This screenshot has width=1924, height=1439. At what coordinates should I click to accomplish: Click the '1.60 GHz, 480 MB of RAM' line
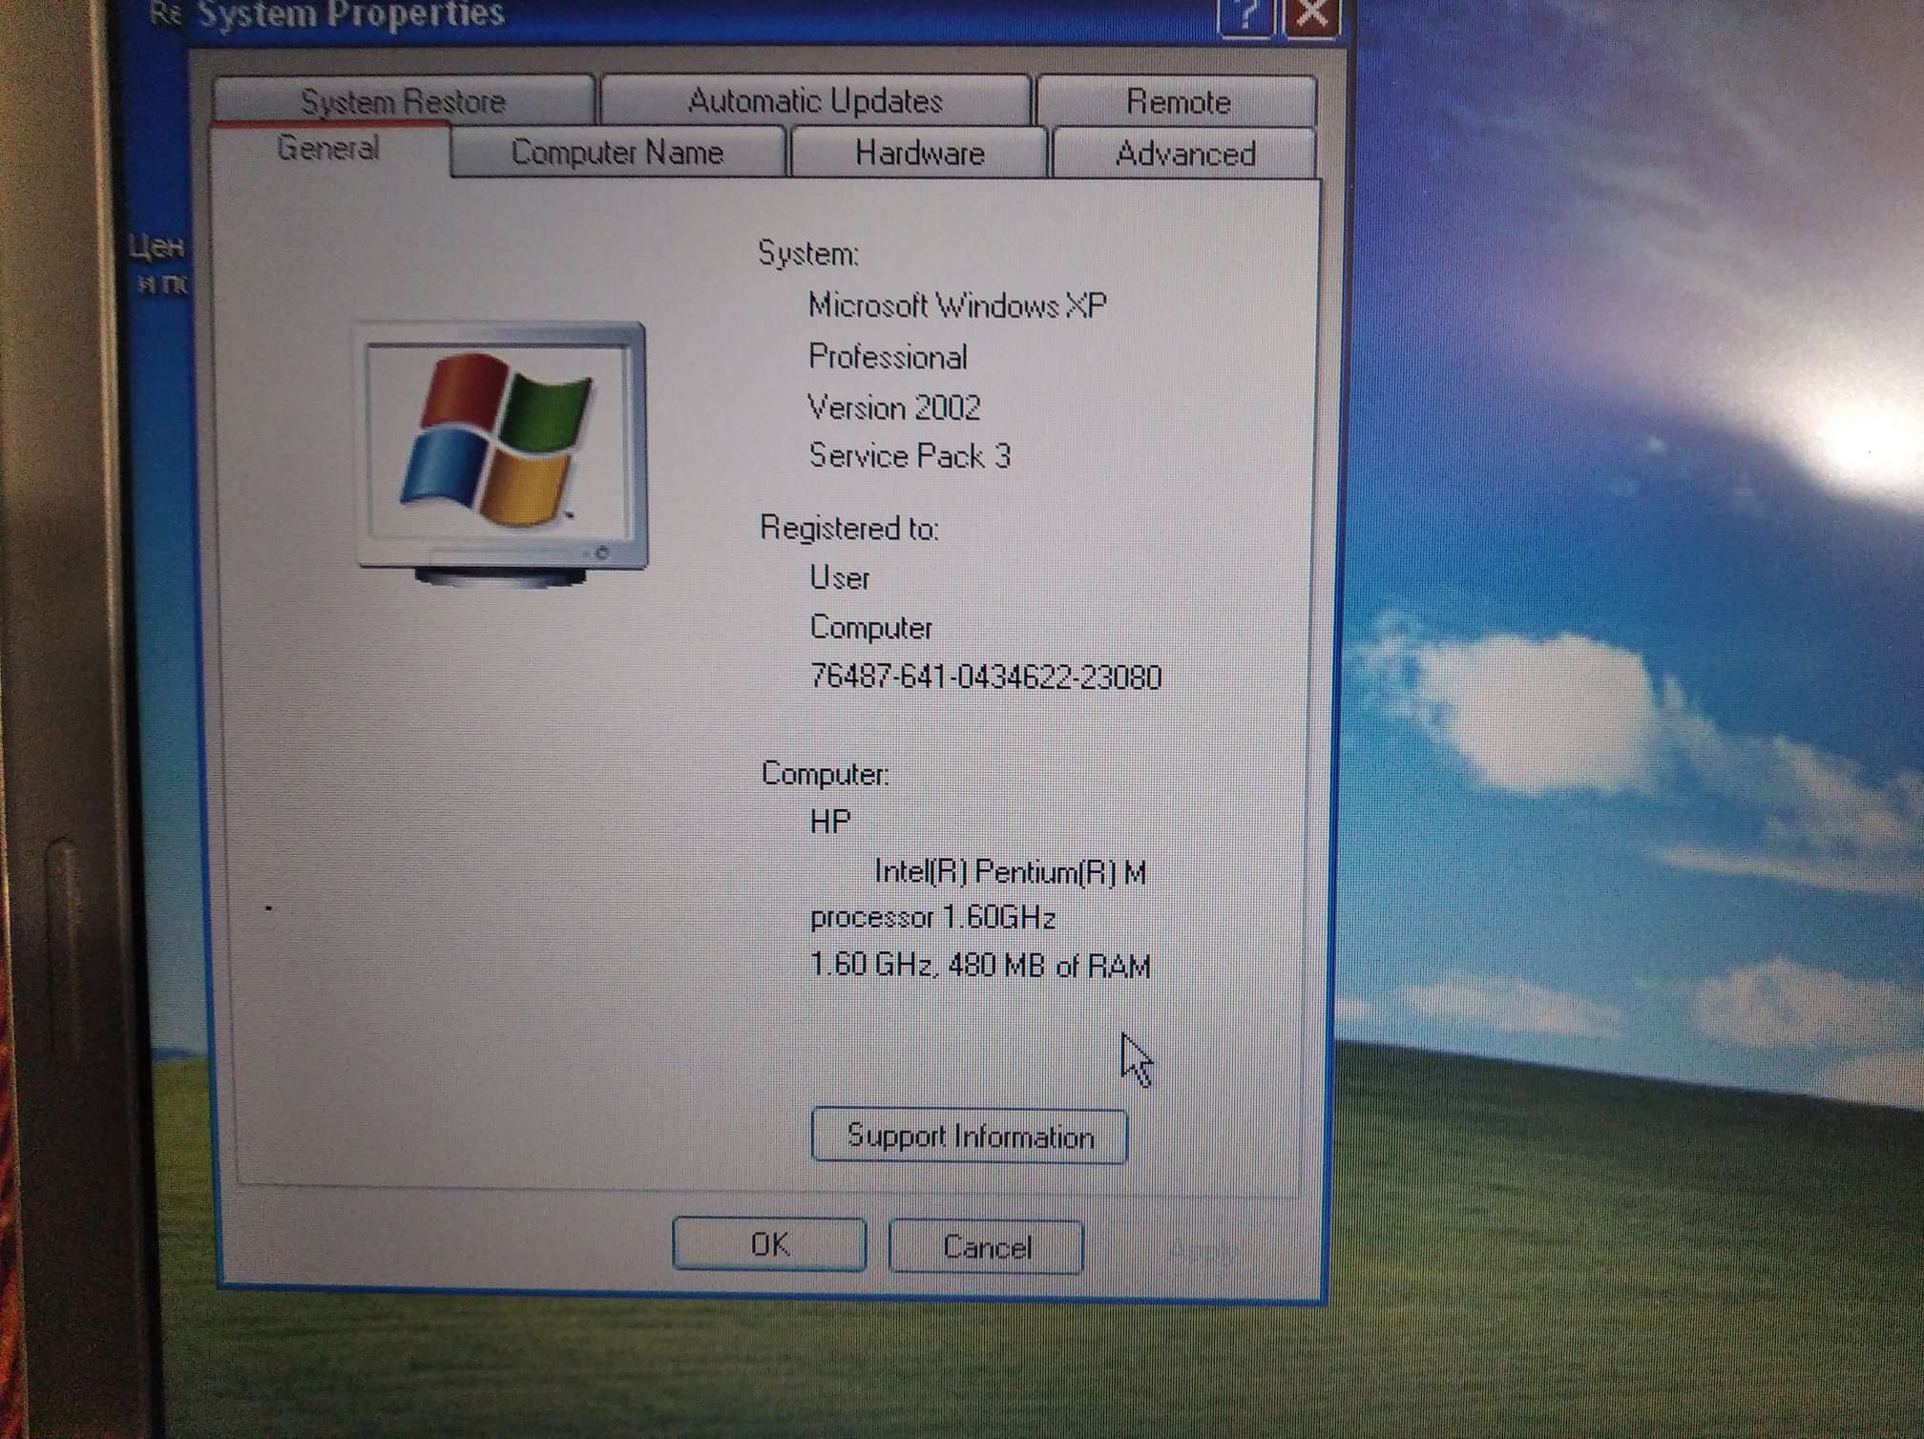(x=980, y=966)
